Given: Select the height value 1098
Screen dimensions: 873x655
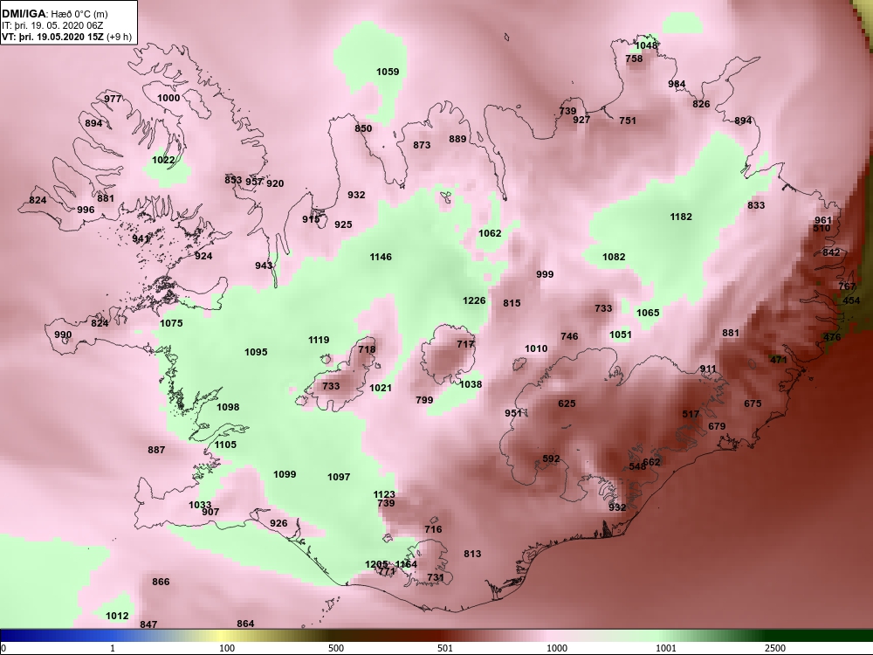Looking at the screenshot, I should [228, 407].
